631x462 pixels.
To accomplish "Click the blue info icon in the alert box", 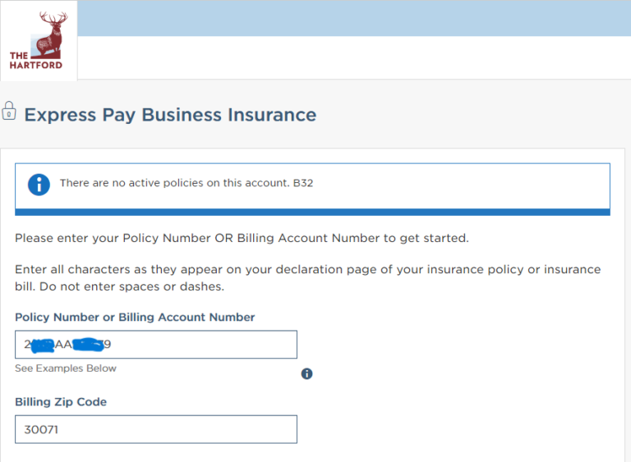I will click(x=39, y=184).
